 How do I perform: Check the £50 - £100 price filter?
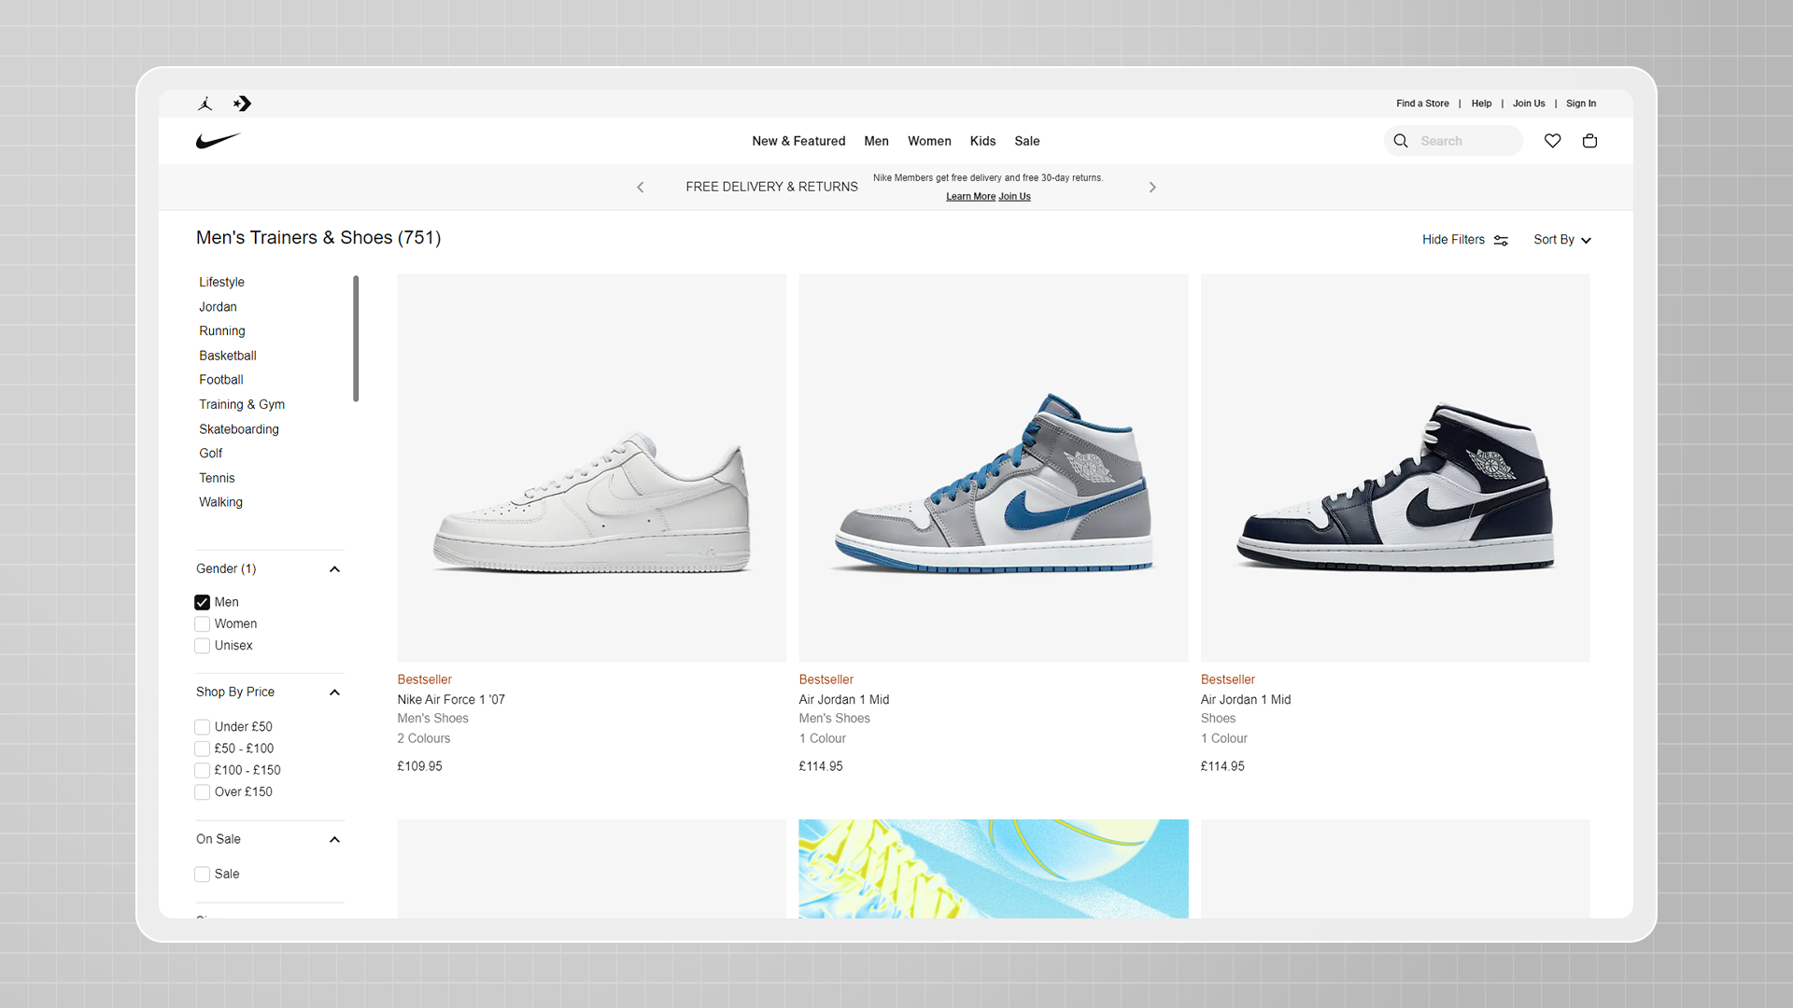(203, 749)
